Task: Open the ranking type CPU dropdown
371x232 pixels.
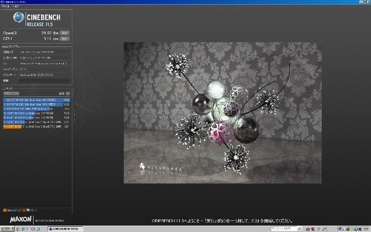Action: tap(11, 93)
